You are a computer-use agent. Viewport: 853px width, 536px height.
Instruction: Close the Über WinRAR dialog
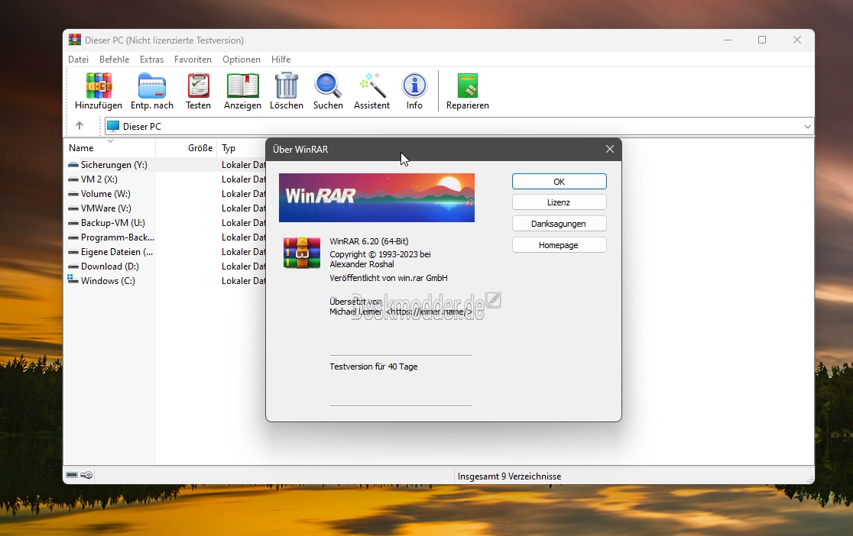610,149
